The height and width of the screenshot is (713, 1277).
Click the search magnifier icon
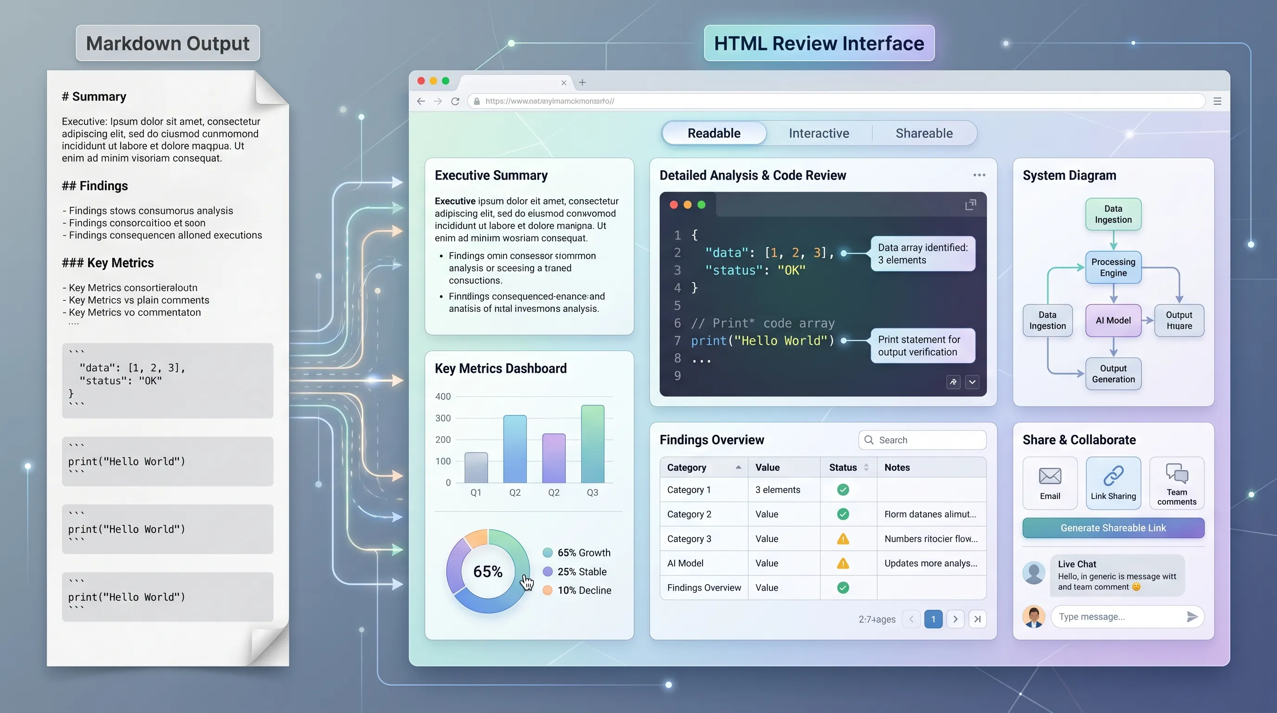(869, 440)
